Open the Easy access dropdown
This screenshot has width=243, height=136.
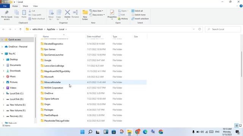point(97,15)
